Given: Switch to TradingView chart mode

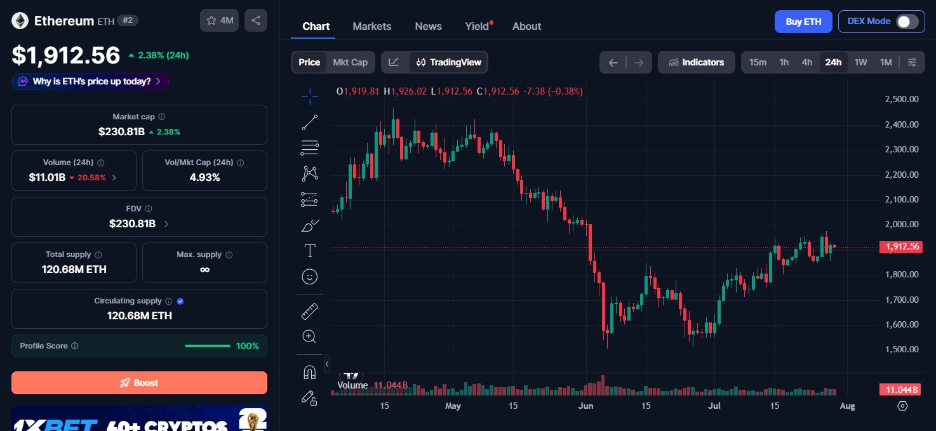Looking at the screenshot, I should click(x=449, y=62).
